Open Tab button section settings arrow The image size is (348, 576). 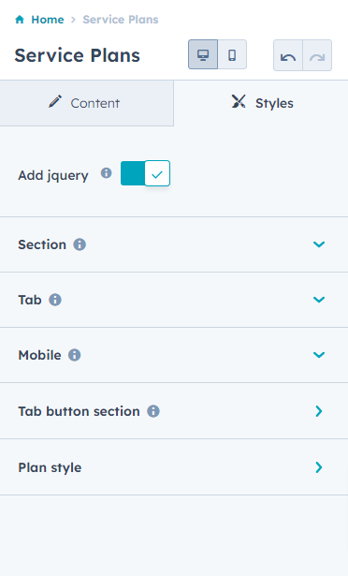tap(319, 411)
